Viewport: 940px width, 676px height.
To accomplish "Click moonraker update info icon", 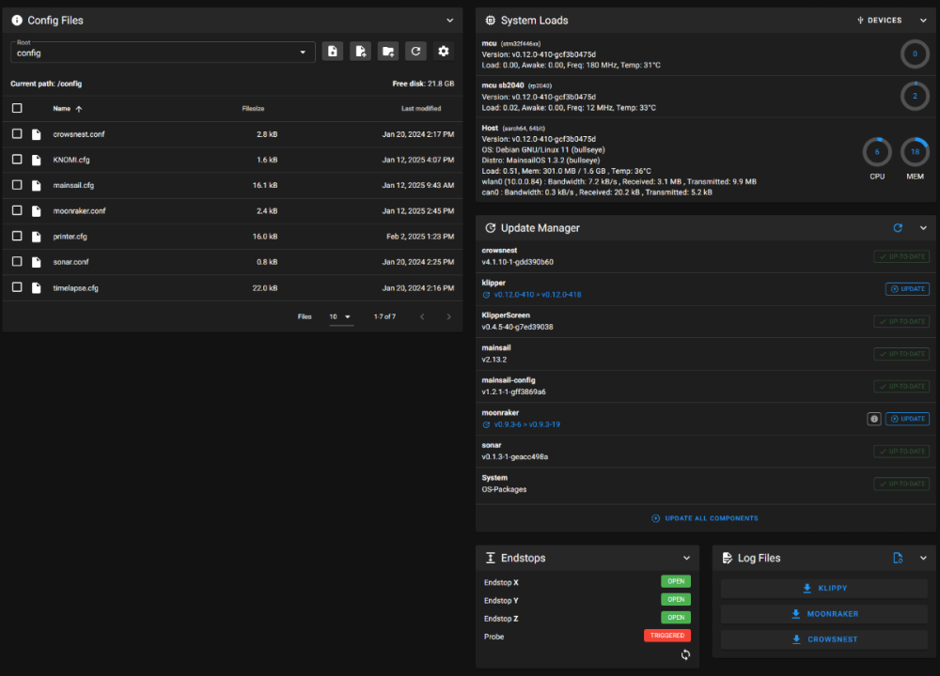I will click(x=874, y=419).
